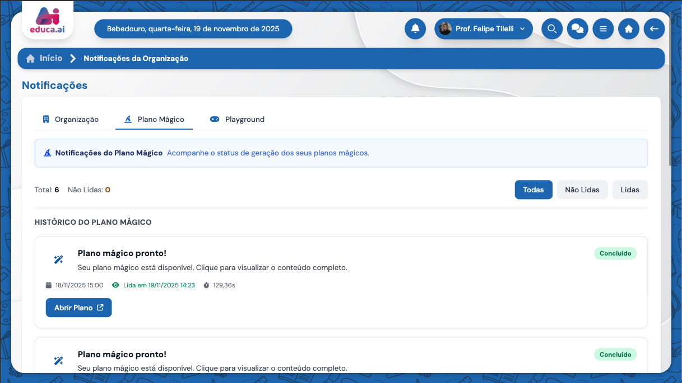Click the home icon in the header

(628, 29)
